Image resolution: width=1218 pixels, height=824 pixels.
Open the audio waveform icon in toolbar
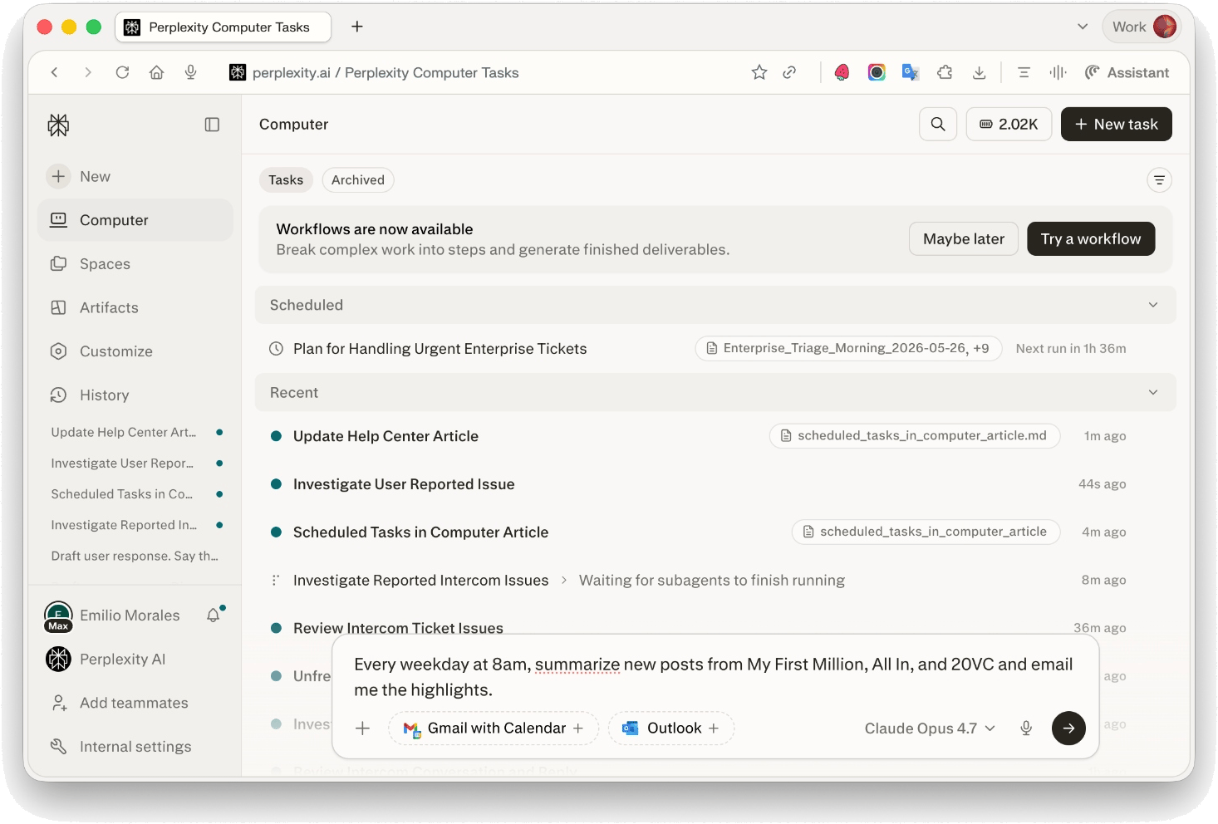pyautogui.click(x=1058, y=72)
